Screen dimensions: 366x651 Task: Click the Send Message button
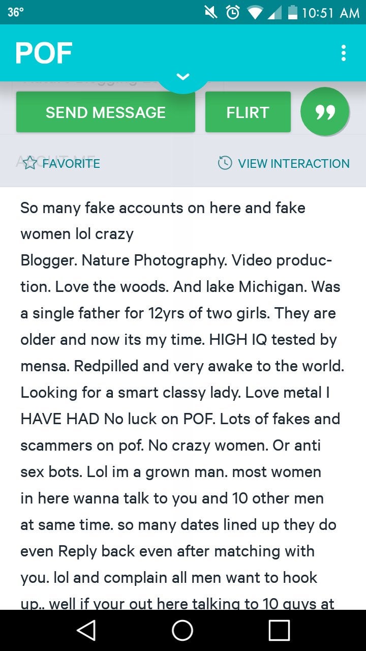(106, 112)
